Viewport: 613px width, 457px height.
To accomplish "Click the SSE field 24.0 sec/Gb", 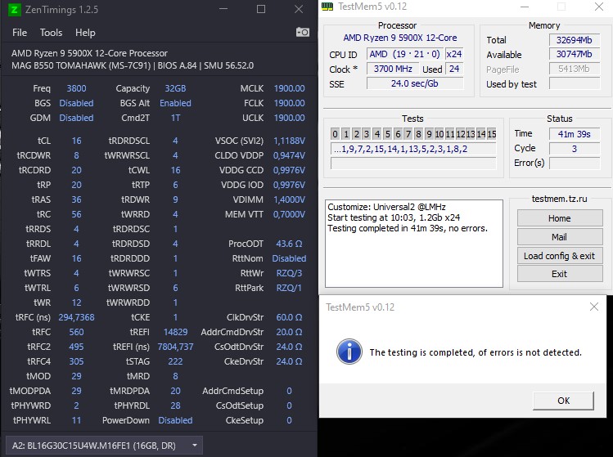I will (415, 83).
